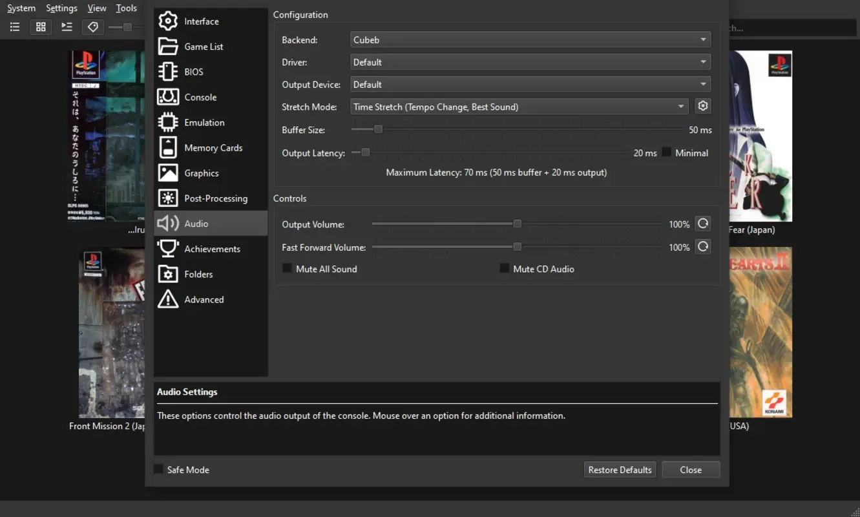Enable the Mute CD Audio checkbox
Viewport: 860px width, 517px height.
pyautogui.click(x=504, y=268)
